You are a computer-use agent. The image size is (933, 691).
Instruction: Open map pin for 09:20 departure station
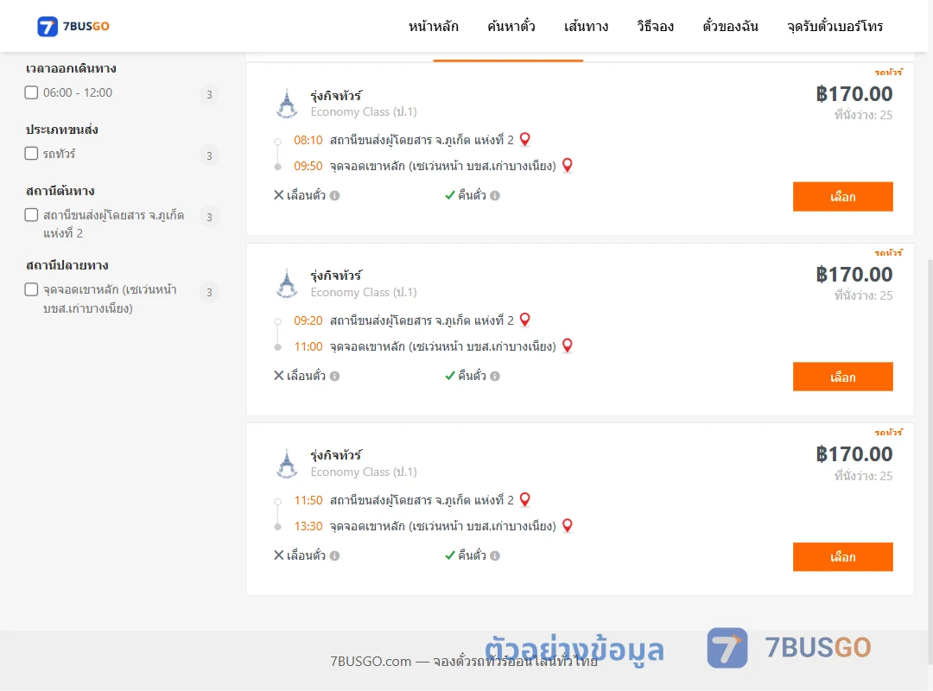(525, 320)
